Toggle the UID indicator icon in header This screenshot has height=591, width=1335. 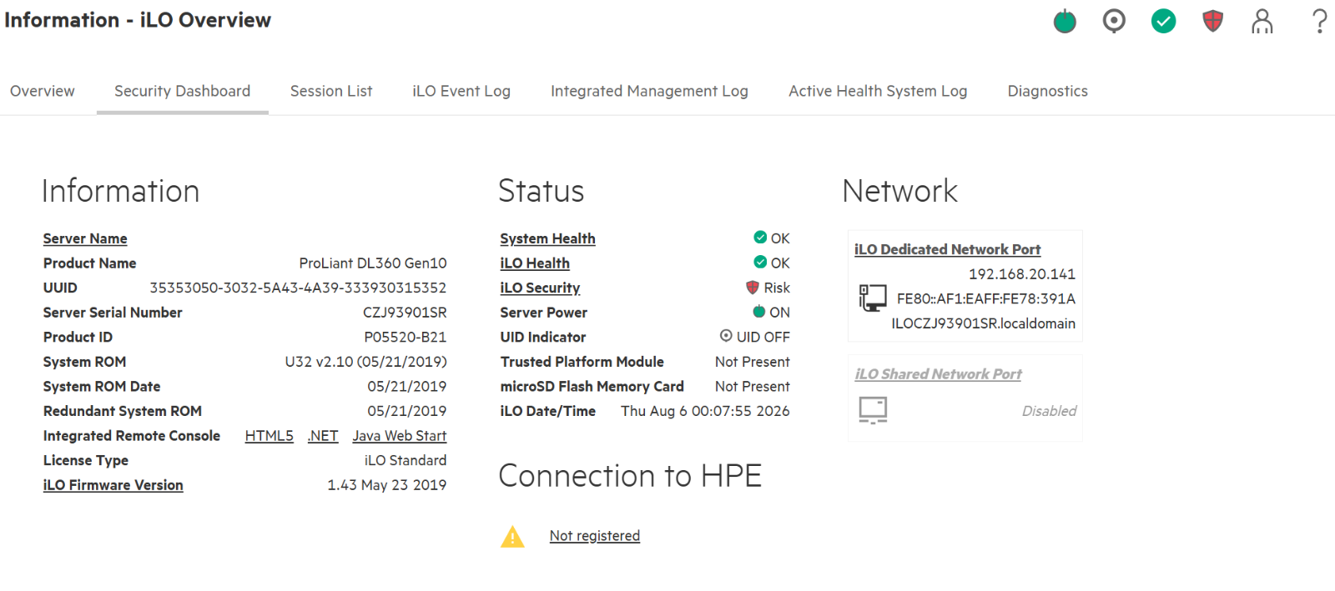coord(1114,21)
